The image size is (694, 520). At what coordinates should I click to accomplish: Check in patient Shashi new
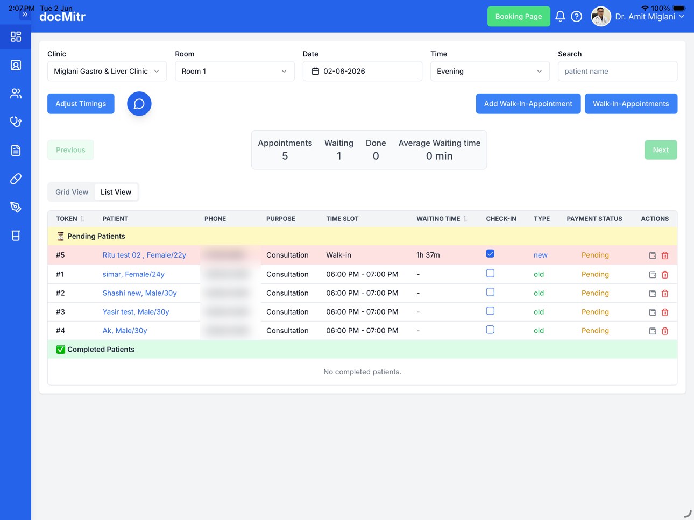click(x=490, y=292)
